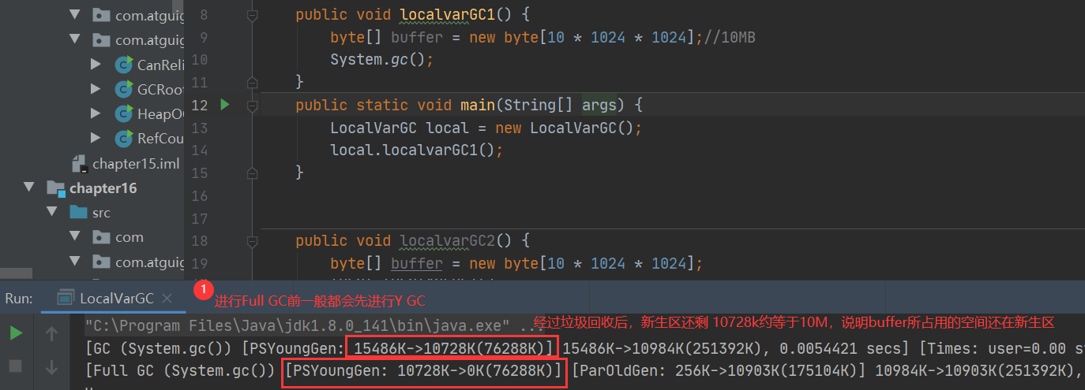Click the down arrow in Run panel
1085x390 pixels.
52,366
